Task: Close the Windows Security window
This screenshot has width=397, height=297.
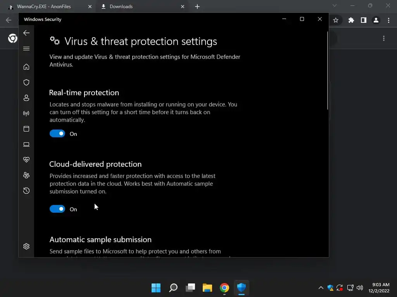Action: click(320, 19)
